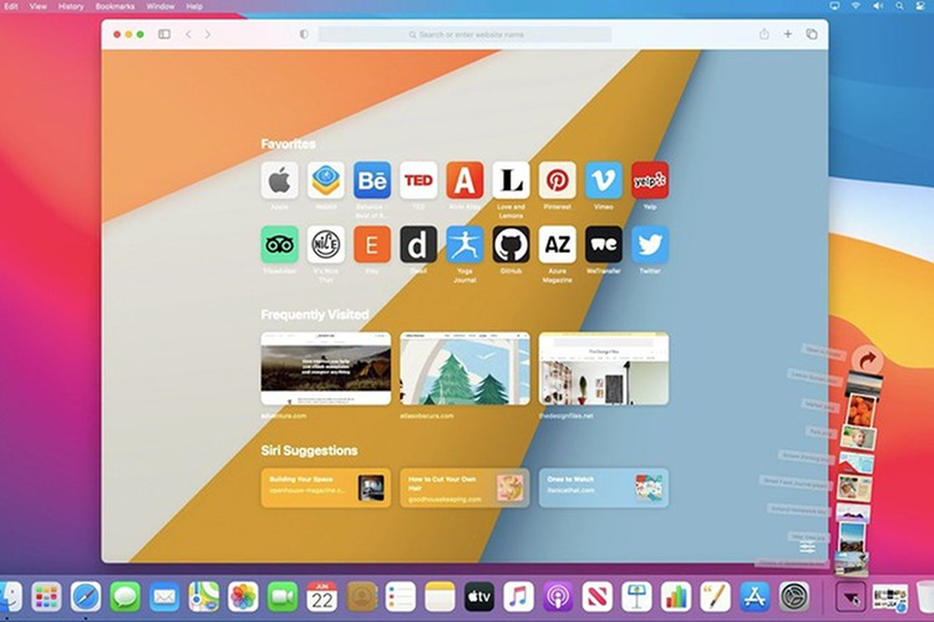Toggle the Safari sidebar
The height and width of the screenshot is (622, 934).
point(165,35)
